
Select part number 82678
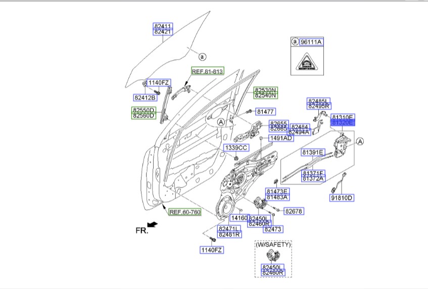294,211
